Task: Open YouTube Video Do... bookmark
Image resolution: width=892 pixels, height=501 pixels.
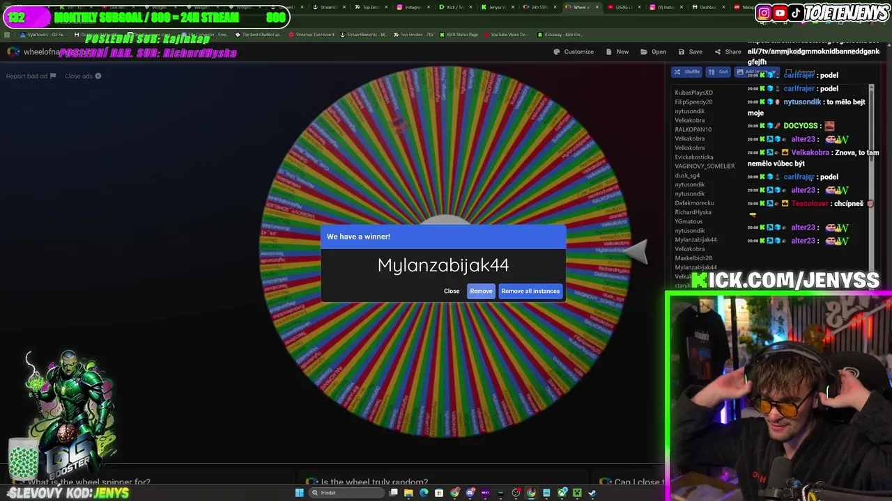Action: point(505,34)
